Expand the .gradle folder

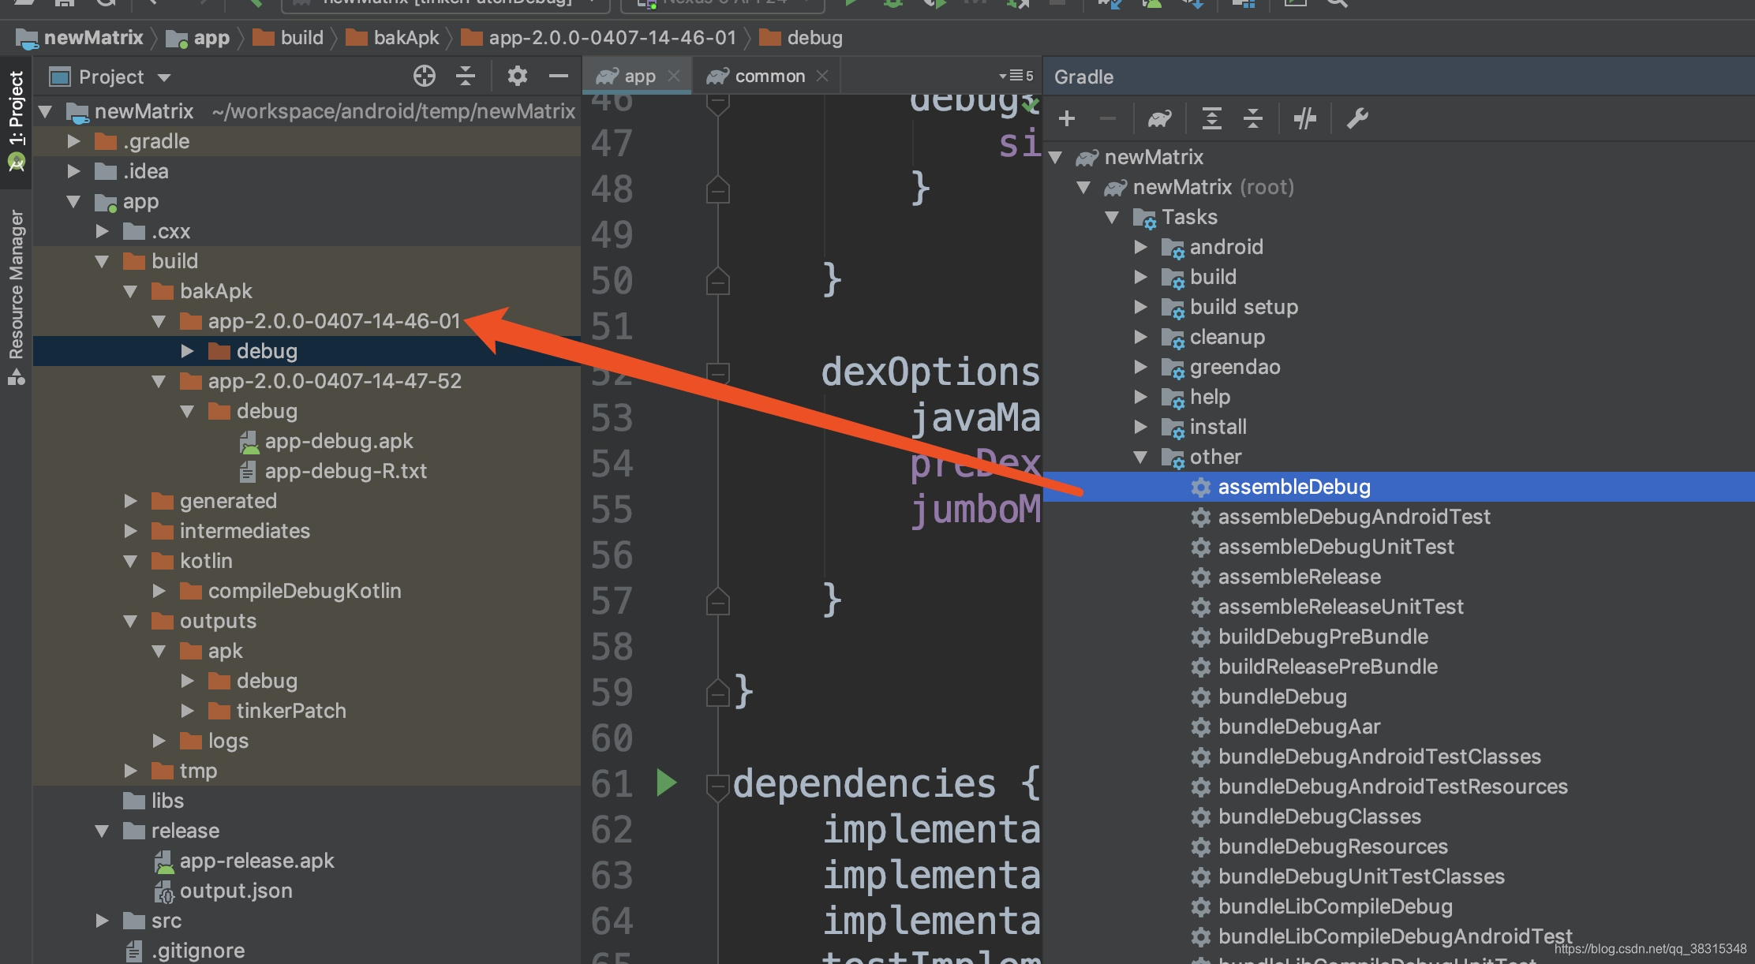(74, 141)
